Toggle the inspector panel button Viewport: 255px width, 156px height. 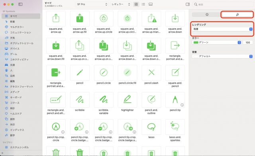(188, 4)
